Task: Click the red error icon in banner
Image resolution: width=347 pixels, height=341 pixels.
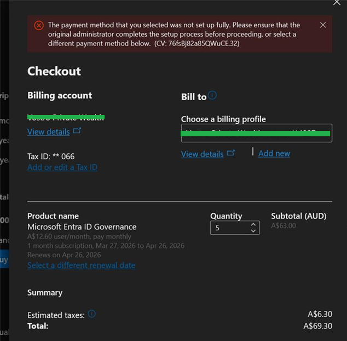Action: (x=39, y=25)
